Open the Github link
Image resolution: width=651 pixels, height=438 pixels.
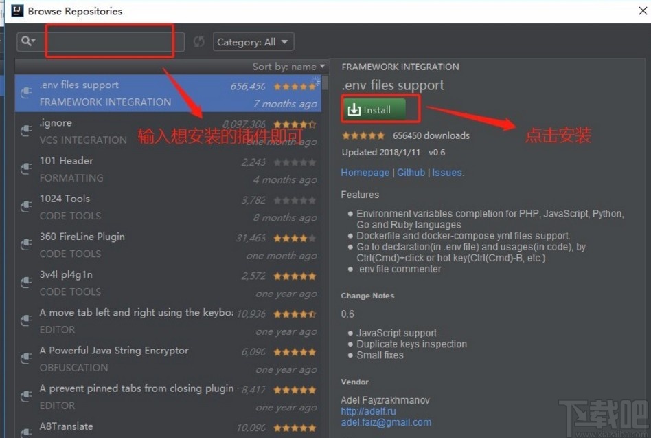pyautogui.click(x=411, y=173)
